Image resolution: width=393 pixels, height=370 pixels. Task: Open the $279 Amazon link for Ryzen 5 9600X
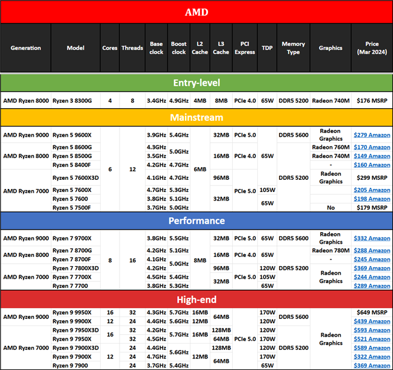pyautogui.click(x=372, y=135)
